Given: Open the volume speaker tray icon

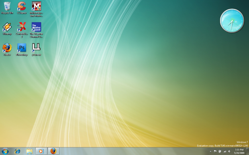Looking at the screenshot, I should point(229,151).
